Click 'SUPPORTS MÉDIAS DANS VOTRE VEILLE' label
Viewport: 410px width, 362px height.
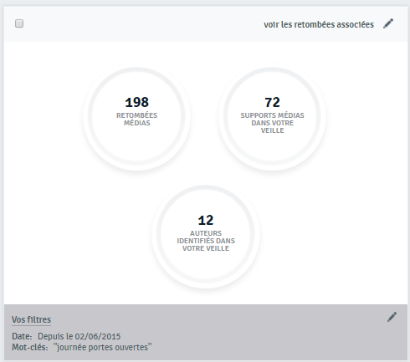(x=272, y=123)
